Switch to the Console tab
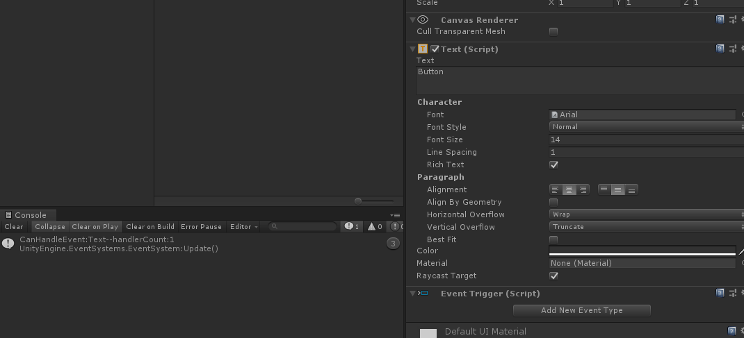The image size is (744, 338). pyautogui.click(x=28, y=215)
